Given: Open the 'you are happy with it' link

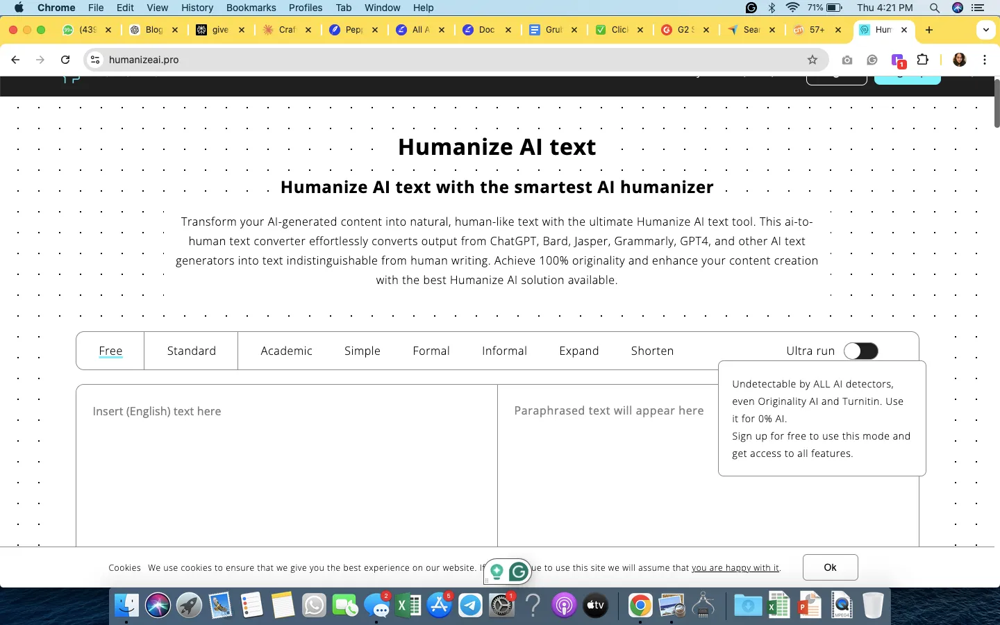Looking at the screenshot, I should pos(735,568).
